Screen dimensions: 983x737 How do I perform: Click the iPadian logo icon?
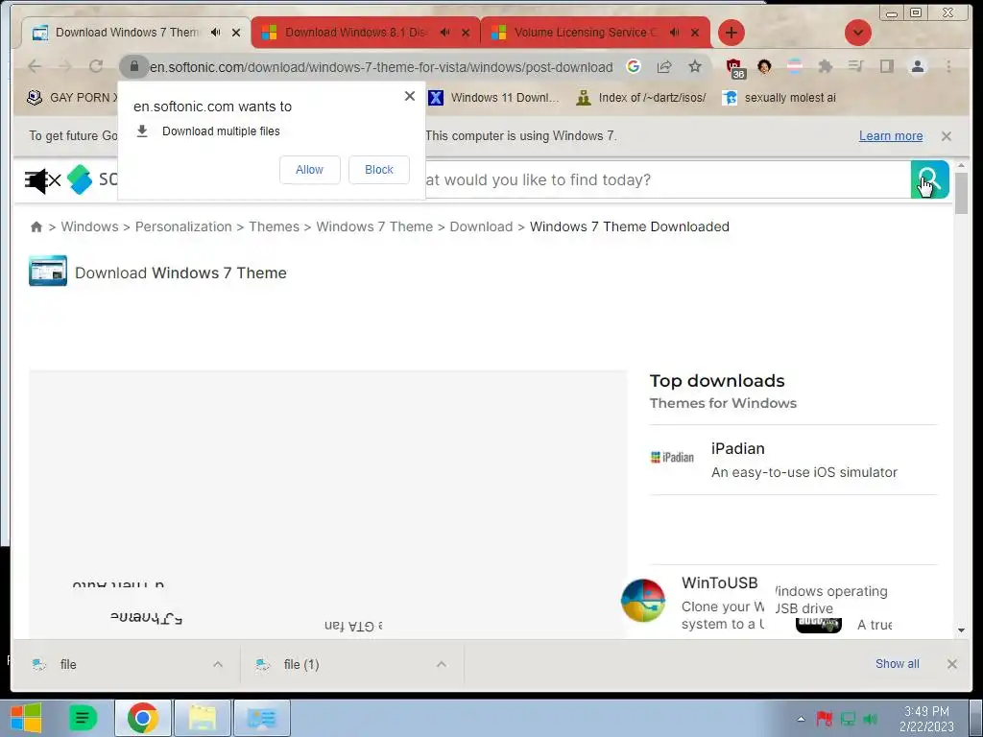[672, 458]
